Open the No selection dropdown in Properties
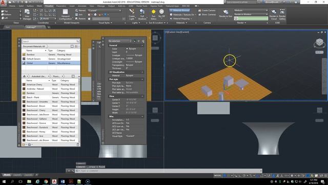This screenshot has height=185, width=328. [x=120, y=41]
